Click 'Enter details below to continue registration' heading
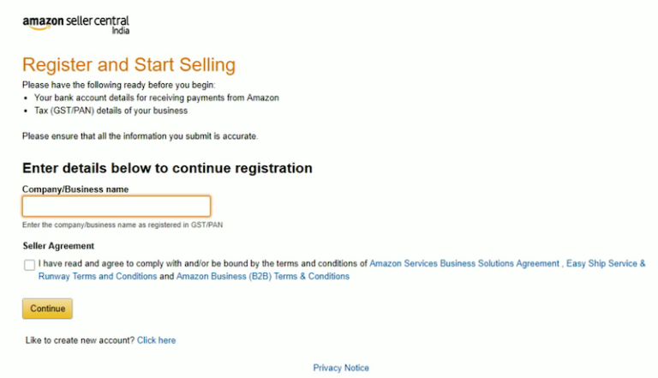The height and width of the screenshot is (378, 658). click(167, 168)
